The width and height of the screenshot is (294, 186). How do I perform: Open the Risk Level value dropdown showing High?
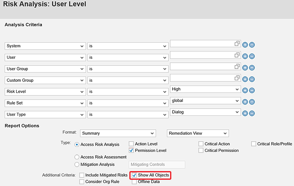[205, 89]
